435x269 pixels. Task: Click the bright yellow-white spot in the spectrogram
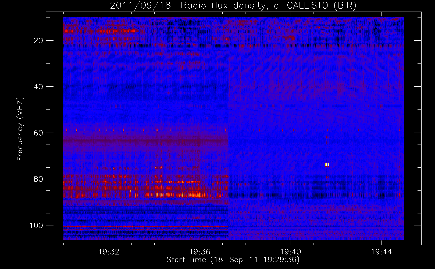(327, 165)
